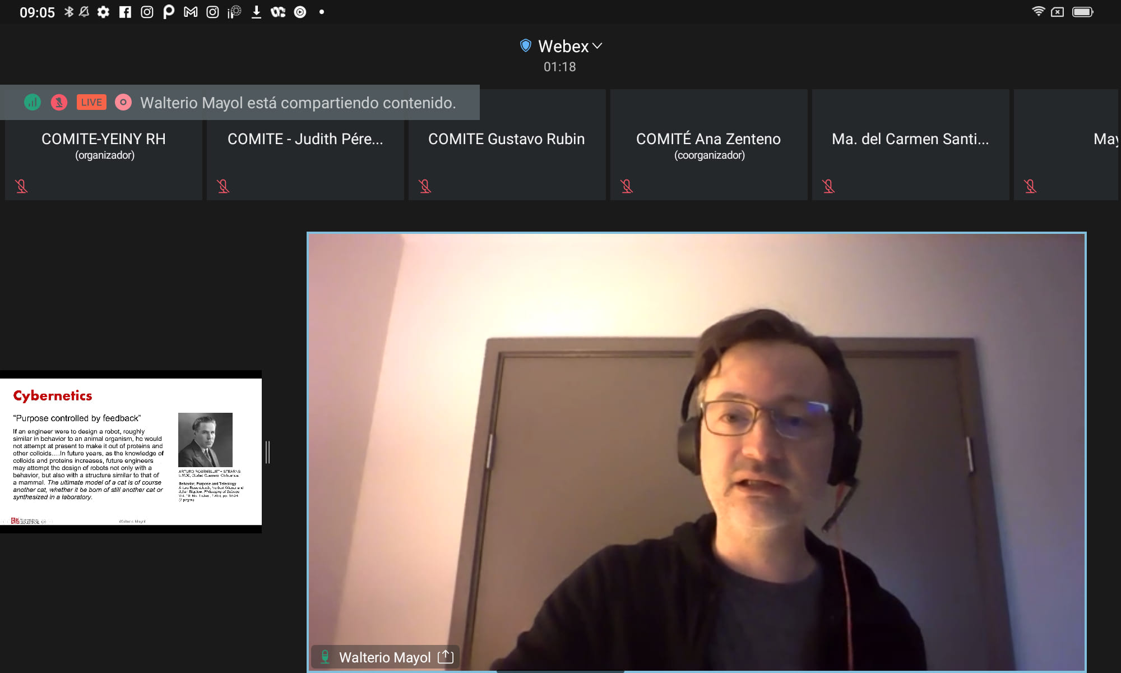The width and height of the screenshot is (1121, 673).
Task: Click the meeting timer 01:18
Action: pyautogui.click(x=559, y=67)
